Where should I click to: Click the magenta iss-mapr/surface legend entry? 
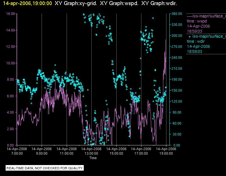(209, 16)
